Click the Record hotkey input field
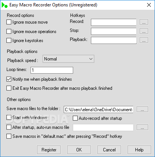Image resolution: width=155 pixels, height=157 pixels. pos(114,22)
